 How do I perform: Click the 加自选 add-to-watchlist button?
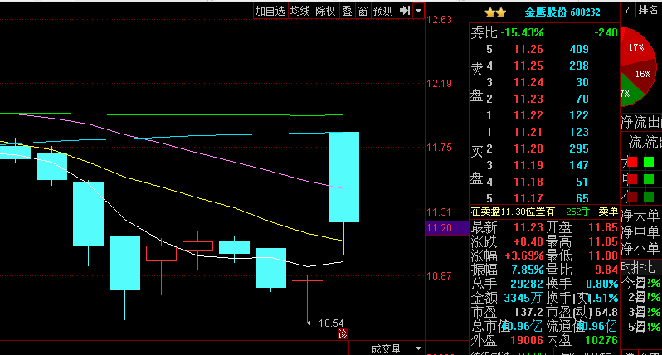[x=270, y=11]
